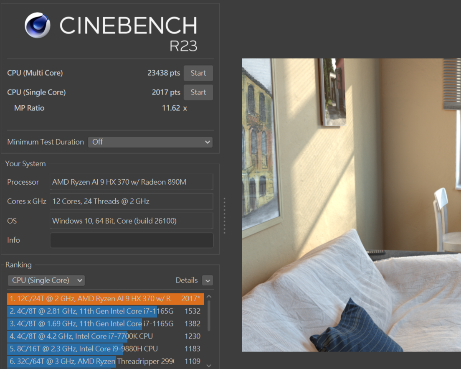Viewport: 461px width, 369px height.
Task: Select ranking entry 1 Ryzen AI 9 HX 370
Action: tap(106, 299)
